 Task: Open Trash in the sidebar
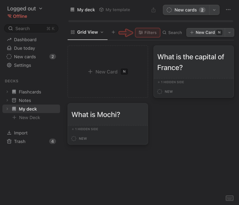pyautogui.click(x=19, y=141)
